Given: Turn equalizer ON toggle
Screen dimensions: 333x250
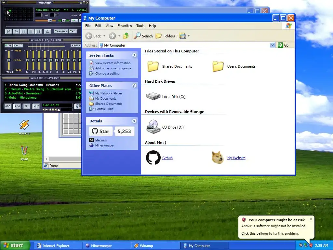Looking at the screenshot, I should pos(8,46).
